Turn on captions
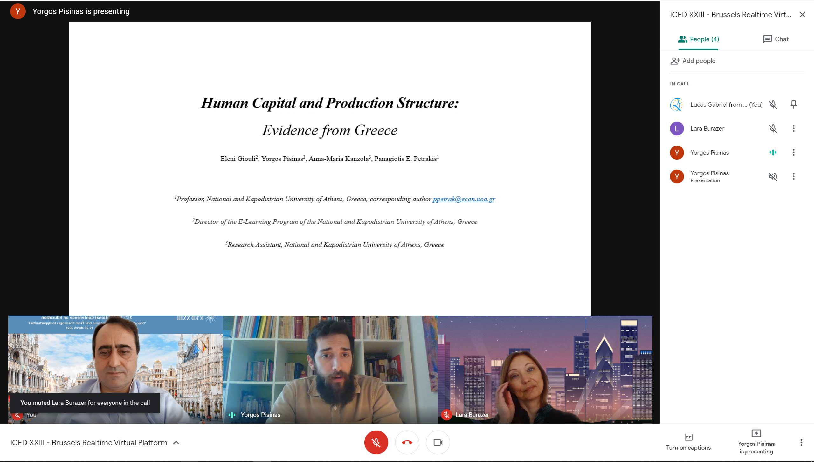 click(688, 442)
